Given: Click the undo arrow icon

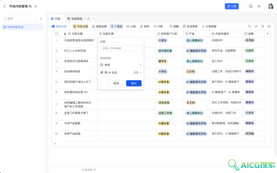Looking at the screenshot, I should click(250, 26).
